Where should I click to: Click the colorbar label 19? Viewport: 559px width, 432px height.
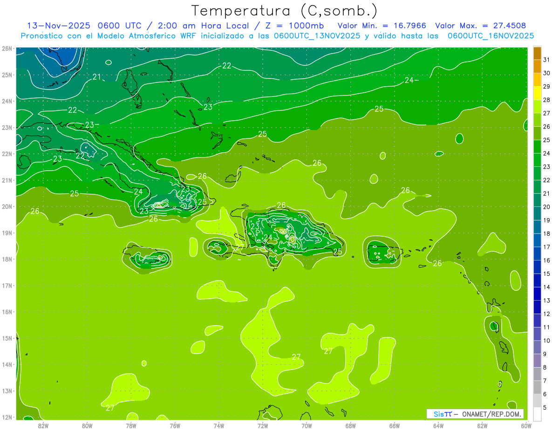pos(547,220)
